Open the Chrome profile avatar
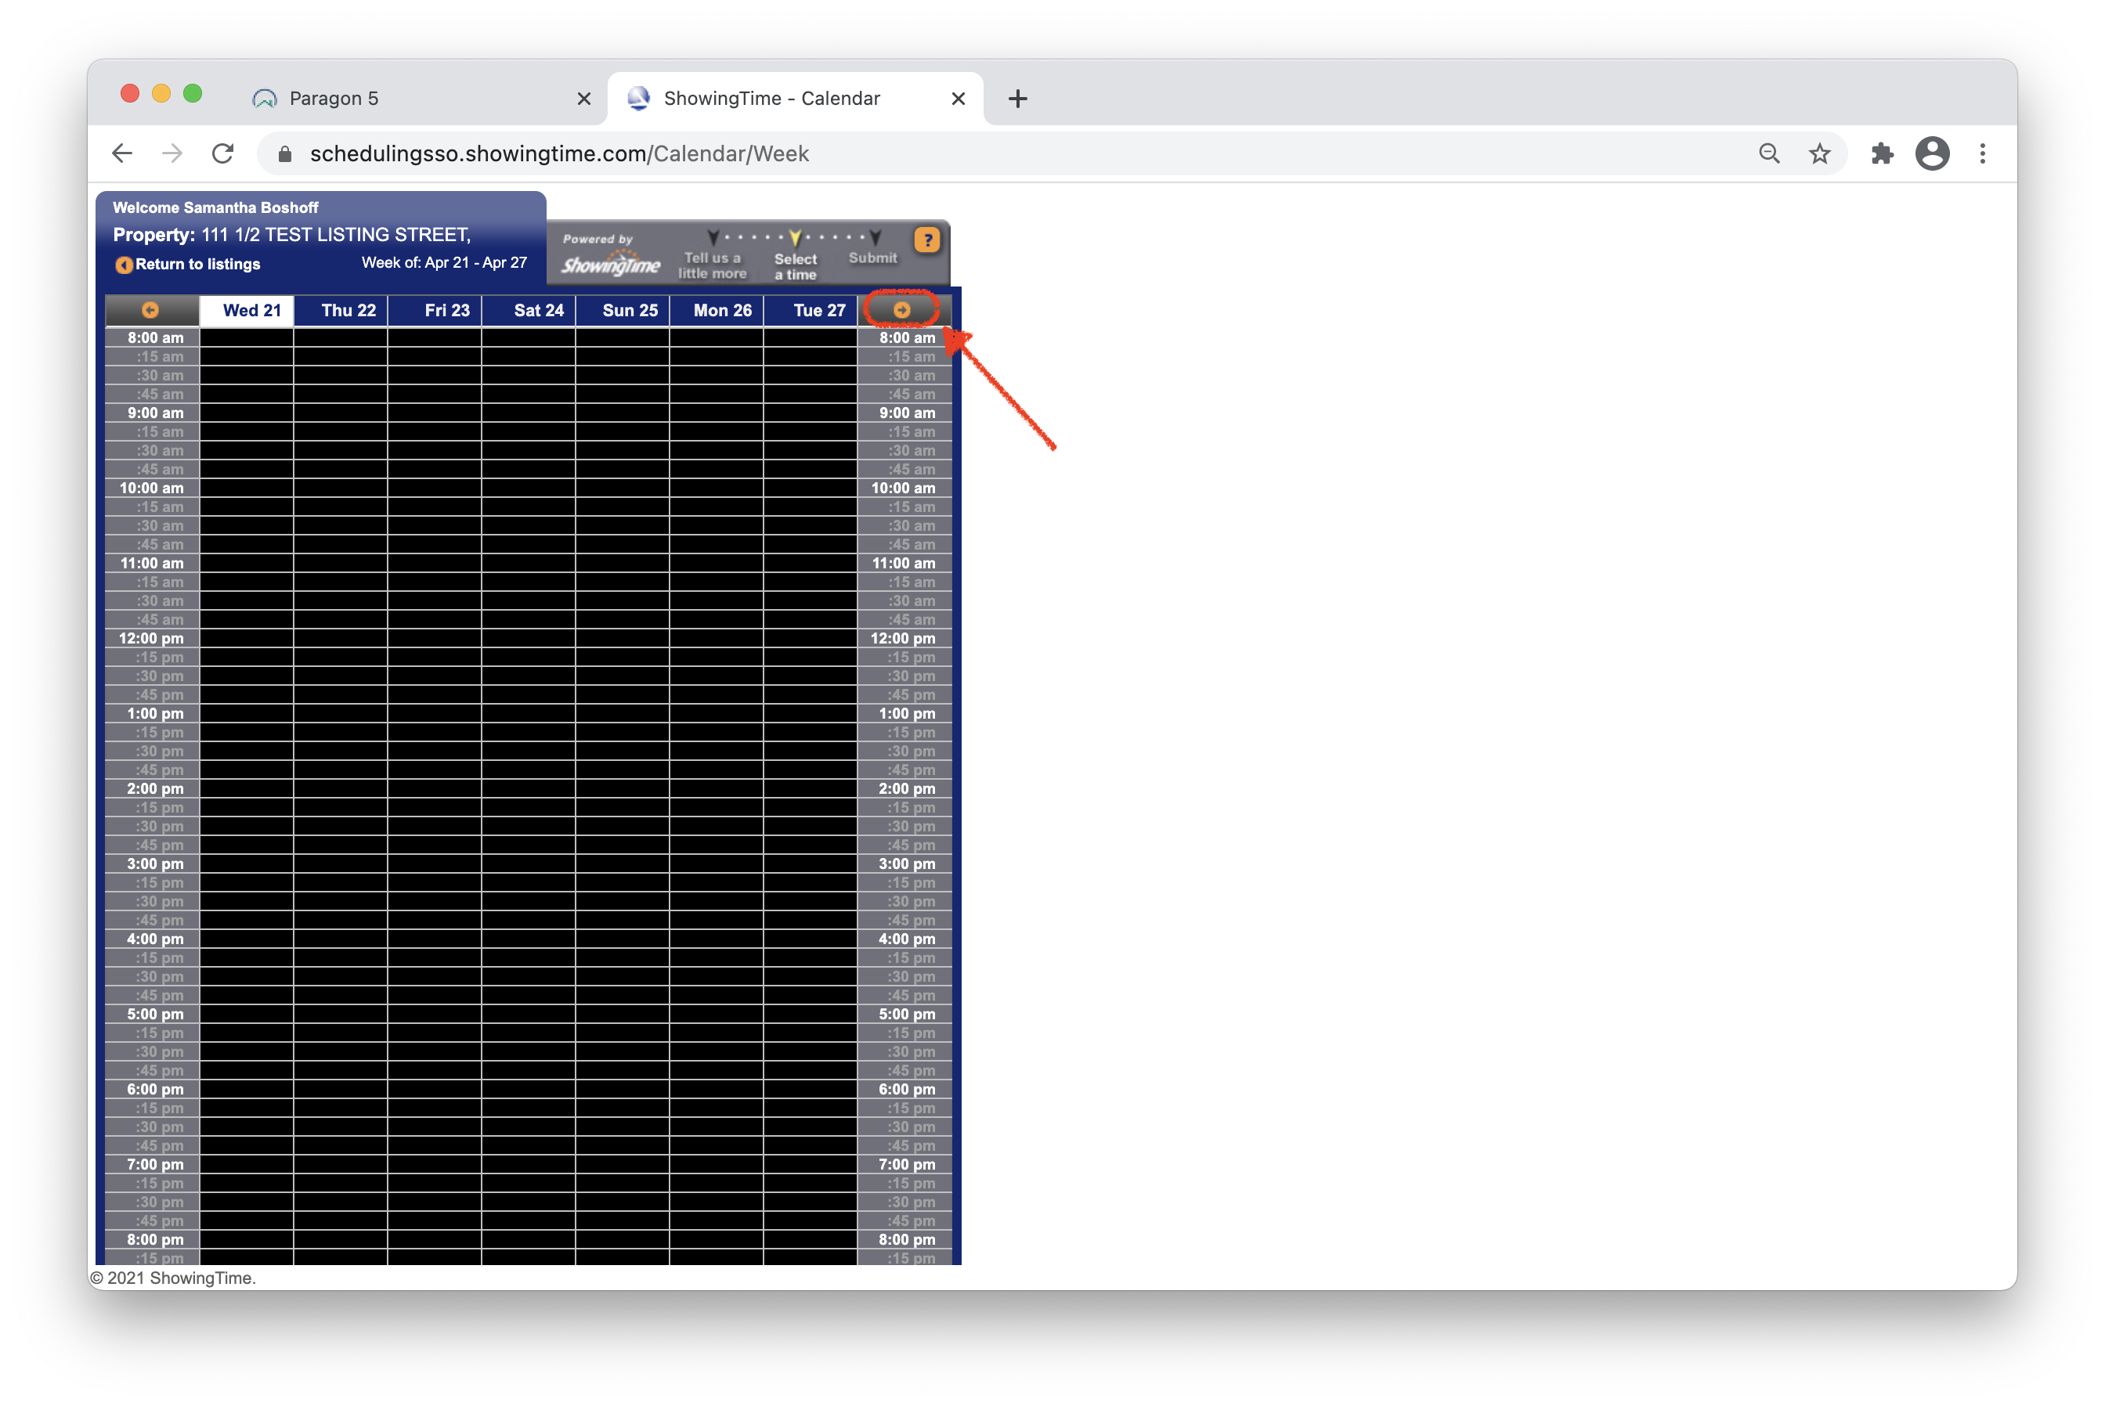 pyautogui.click(x=1932, y=153)
